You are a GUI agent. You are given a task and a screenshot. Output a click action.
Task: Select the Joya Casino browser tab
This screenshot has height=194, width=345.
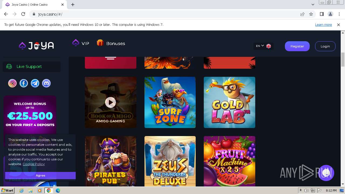point(34,5)
